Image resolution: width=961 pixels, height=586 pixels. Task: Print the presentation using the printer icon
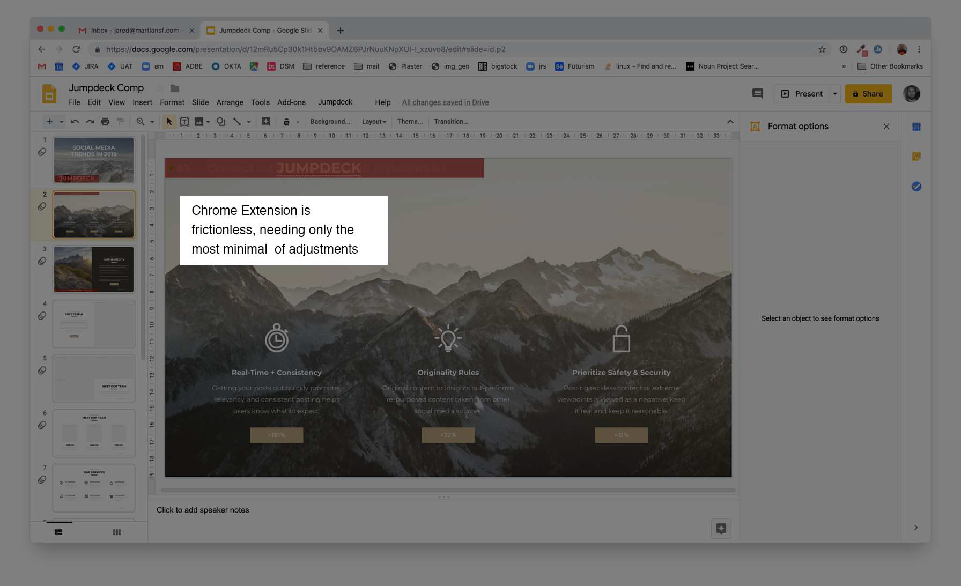[105, 122]
